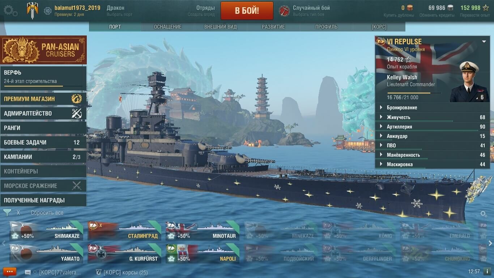Start battle with В БОЙ! button

tap(247, 10)
